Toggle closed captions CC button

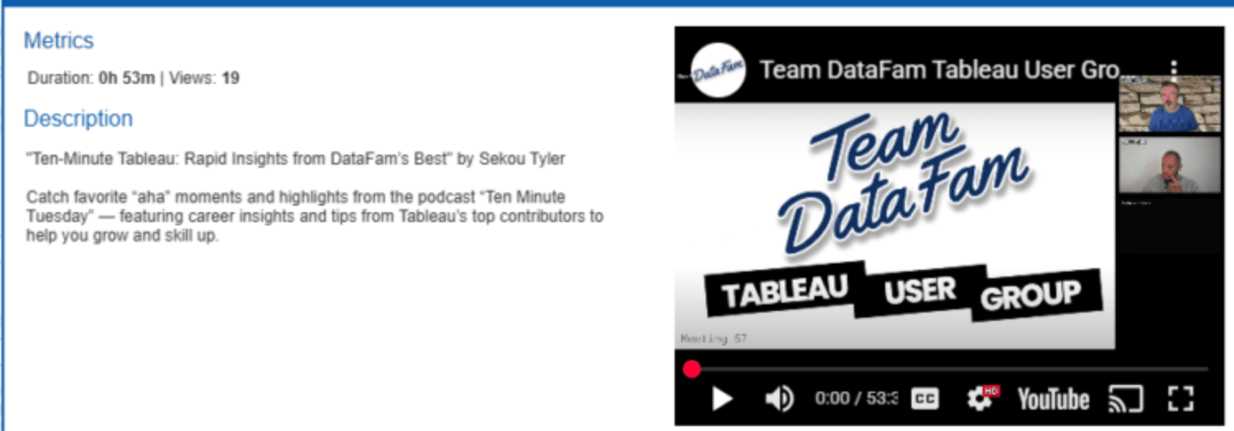[925, 399]
